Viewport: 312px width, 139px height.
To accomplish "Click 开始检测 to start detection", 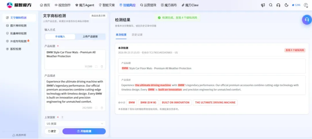I will coord(84,131).
